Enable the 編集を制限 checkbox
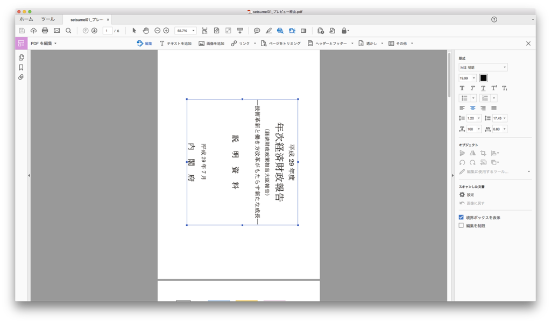Screen dimensions: 551x323 click(461, 225)
